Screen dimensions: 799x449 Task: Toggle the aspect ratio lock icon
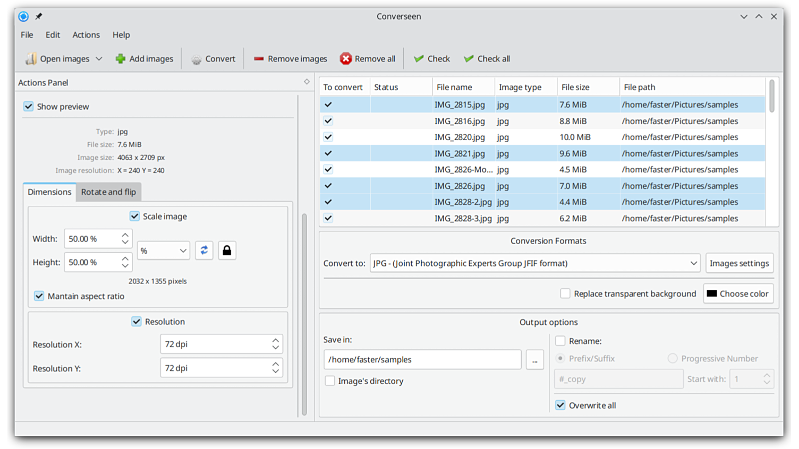click(227, 251)
